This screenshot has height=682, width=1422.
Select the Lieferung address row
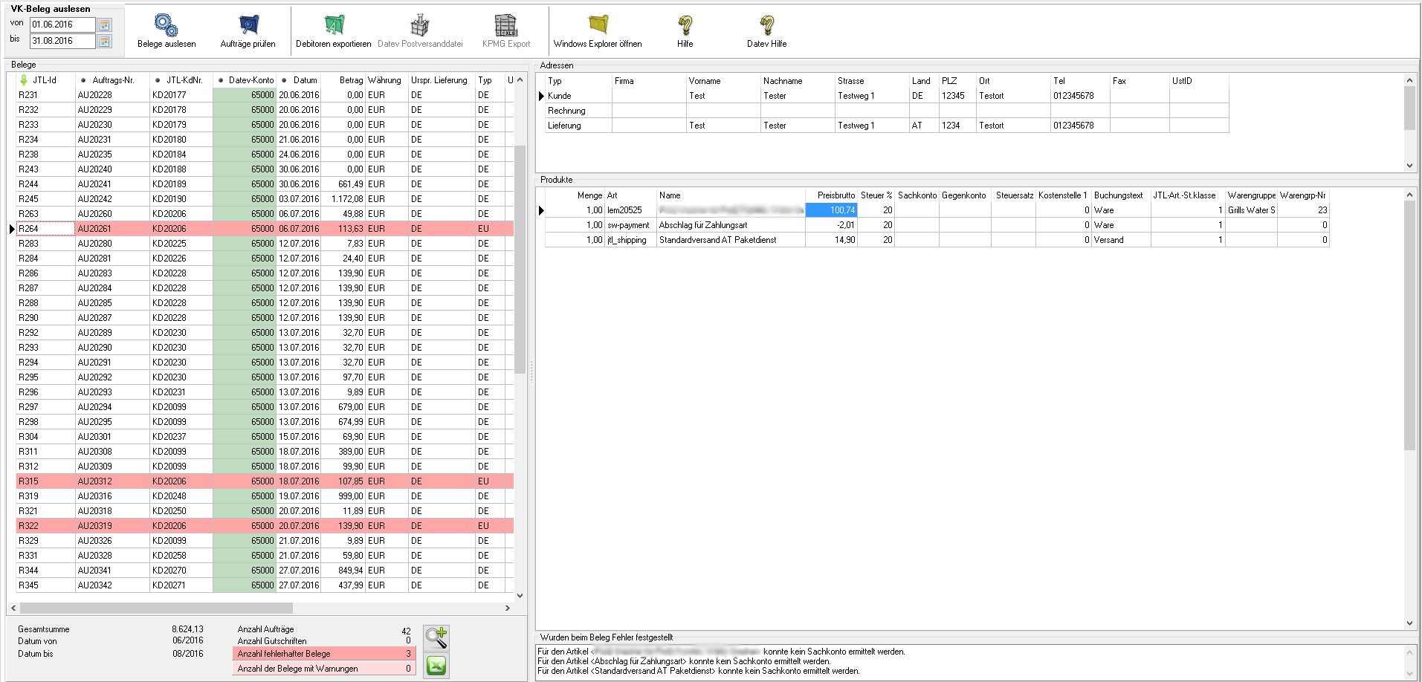click(x=565, y=126)
